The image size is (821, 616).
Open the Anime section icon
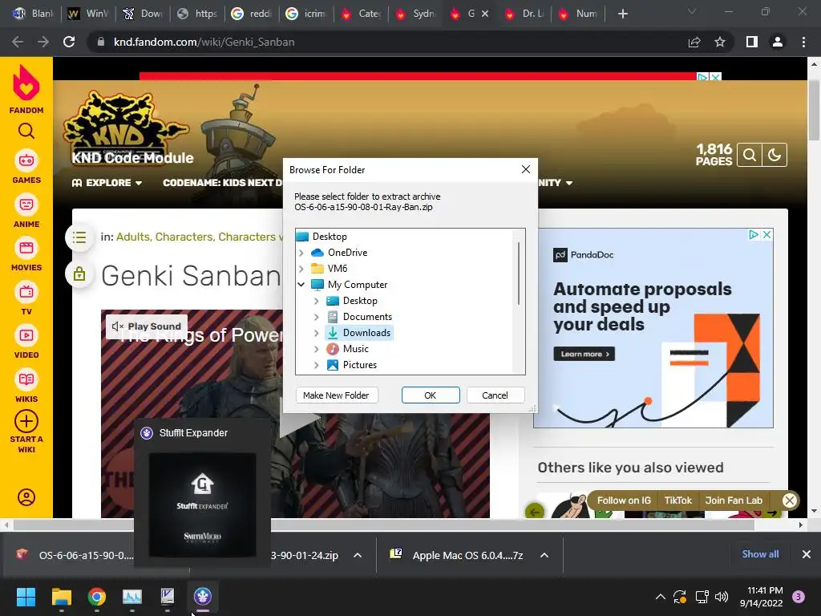pyautogui.click(x=26, y=205)
